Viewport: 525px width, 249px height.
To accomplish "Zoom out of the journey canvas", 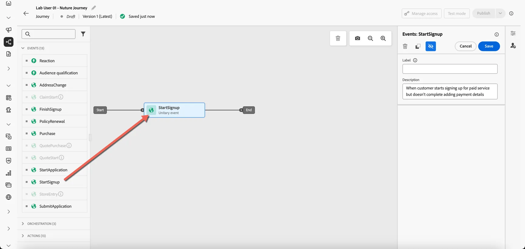I will (x=370, y=38).
